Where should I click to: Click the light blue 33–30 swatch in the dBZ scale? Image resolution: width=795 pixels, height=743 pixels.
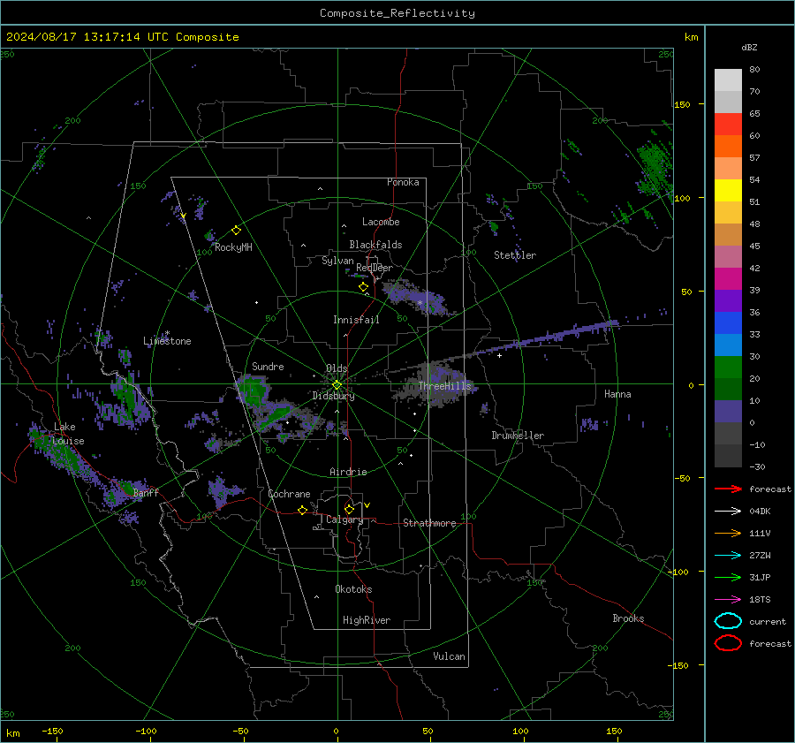tap(728, 345)
